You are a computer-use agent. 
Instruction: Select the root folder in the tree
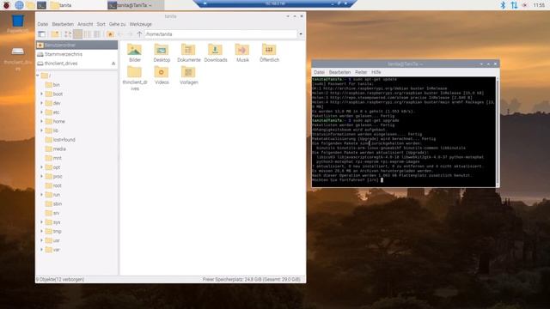pos(53,185)
